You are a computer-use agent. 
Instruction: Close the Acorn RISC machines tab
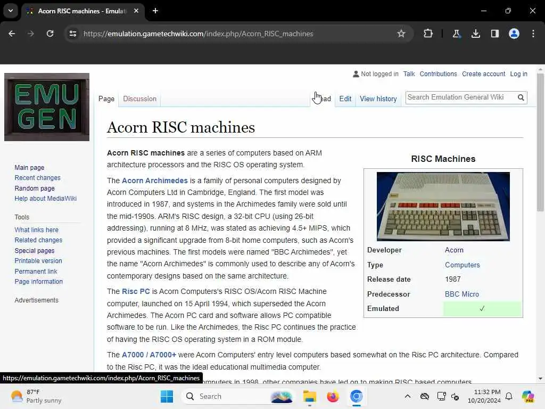136,11
